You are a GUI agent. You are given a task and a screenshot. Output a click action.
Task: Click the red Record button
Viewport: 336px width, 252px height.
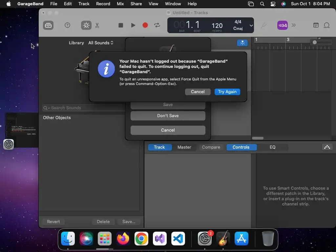pos(145,25)
